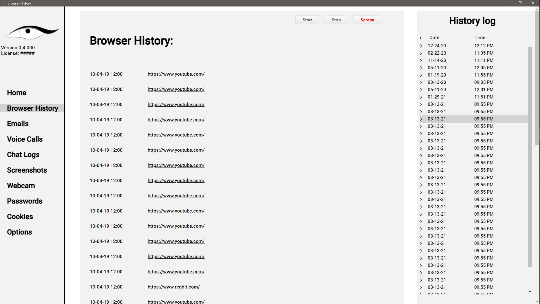Click the 02-22-20 date cell
The width and height of the screenshot is (540, 304).
(437, 53)
